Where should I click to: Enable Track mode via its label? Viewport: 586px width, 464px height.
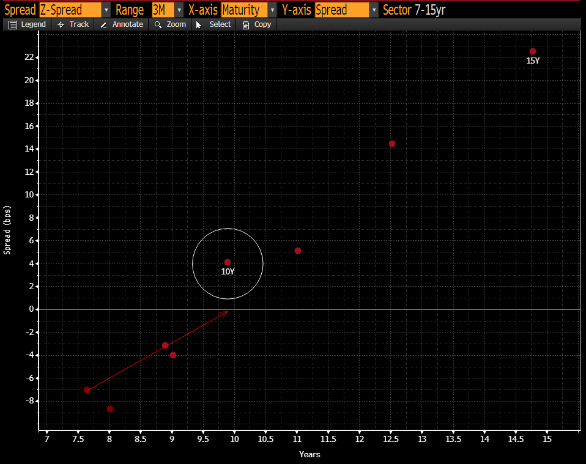pyautogui.click(x=80, y=24)
